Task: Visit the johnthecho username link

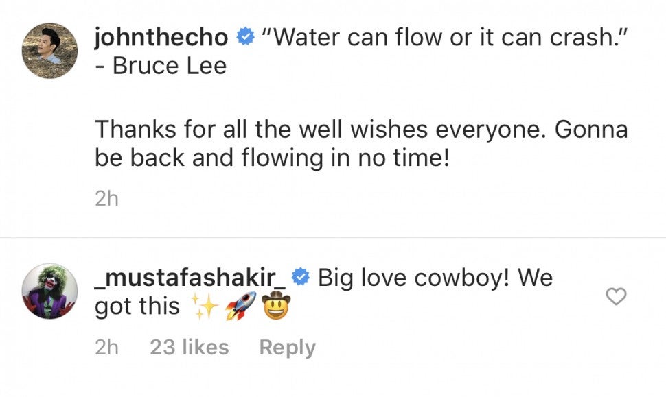Action: (161, 38)
